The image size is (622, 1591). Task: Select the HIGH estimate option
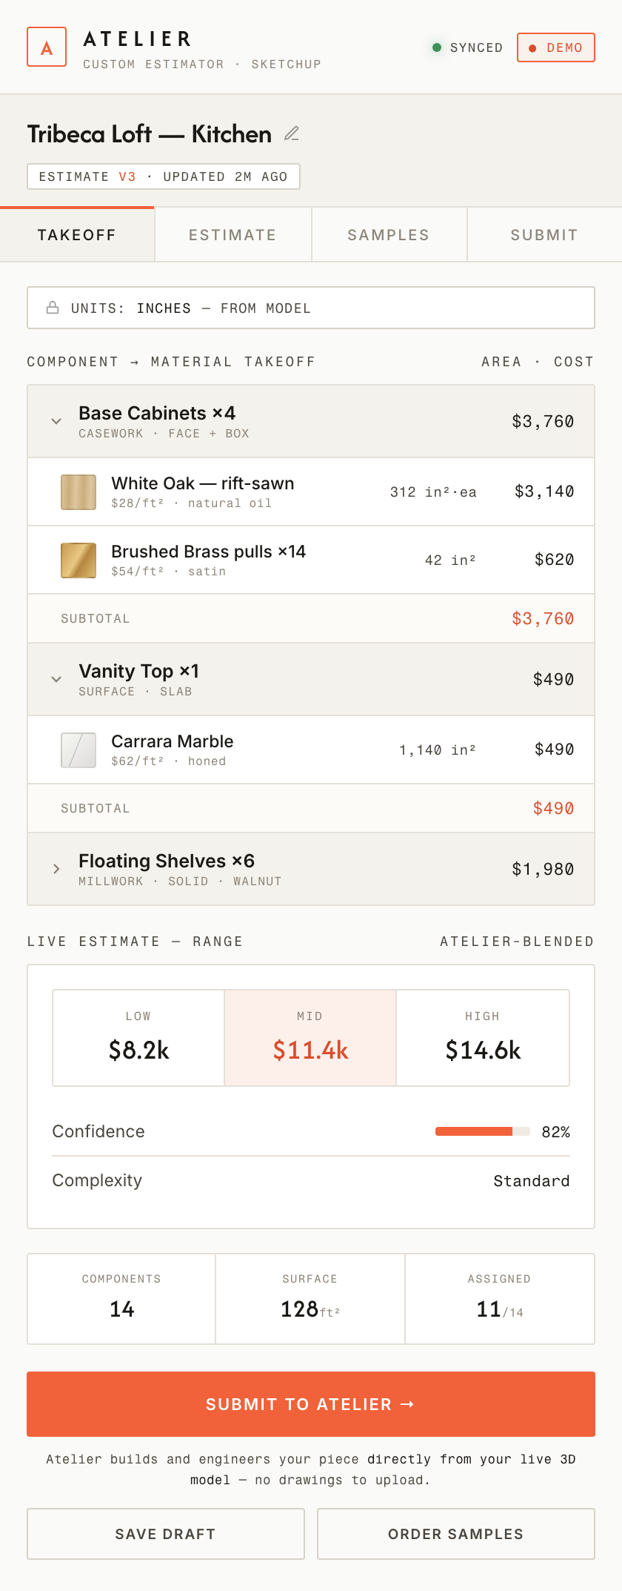(x=483, y=1038)
